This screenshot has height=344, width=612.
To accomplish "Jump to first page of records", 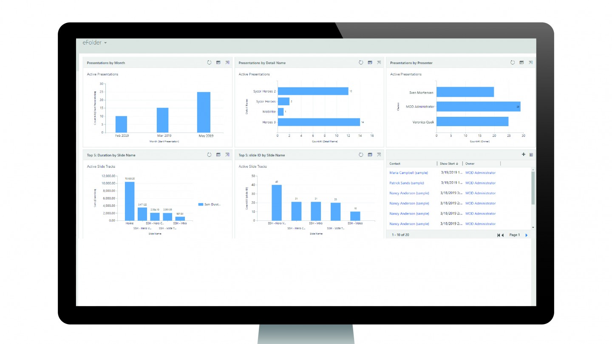I will [499, 235].
